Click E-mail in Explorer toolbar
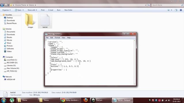The height and width of the screenshot is (103, 184). (51, 10)
